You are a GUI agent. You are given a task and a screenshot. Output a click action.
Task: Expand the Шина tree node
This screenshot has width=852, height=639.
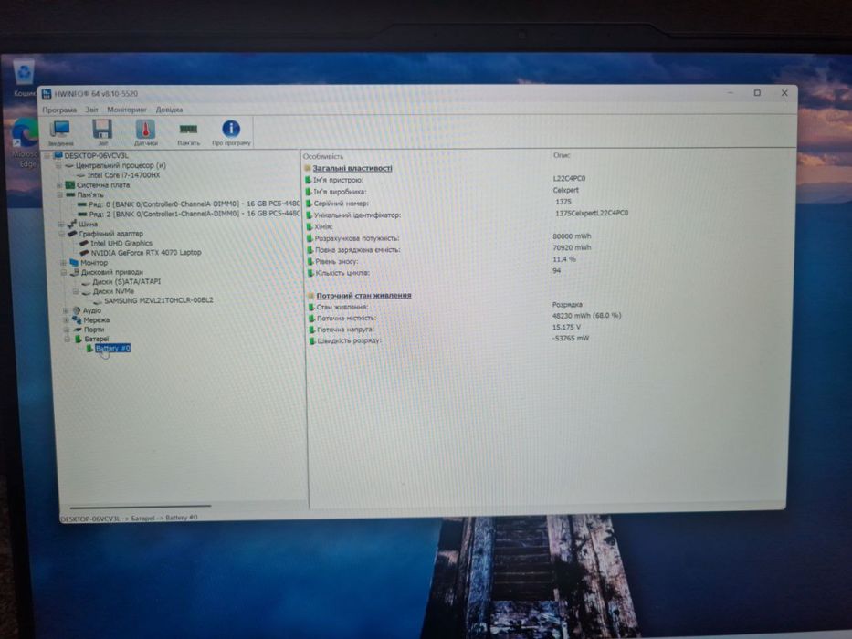click(x=61, y=224)
